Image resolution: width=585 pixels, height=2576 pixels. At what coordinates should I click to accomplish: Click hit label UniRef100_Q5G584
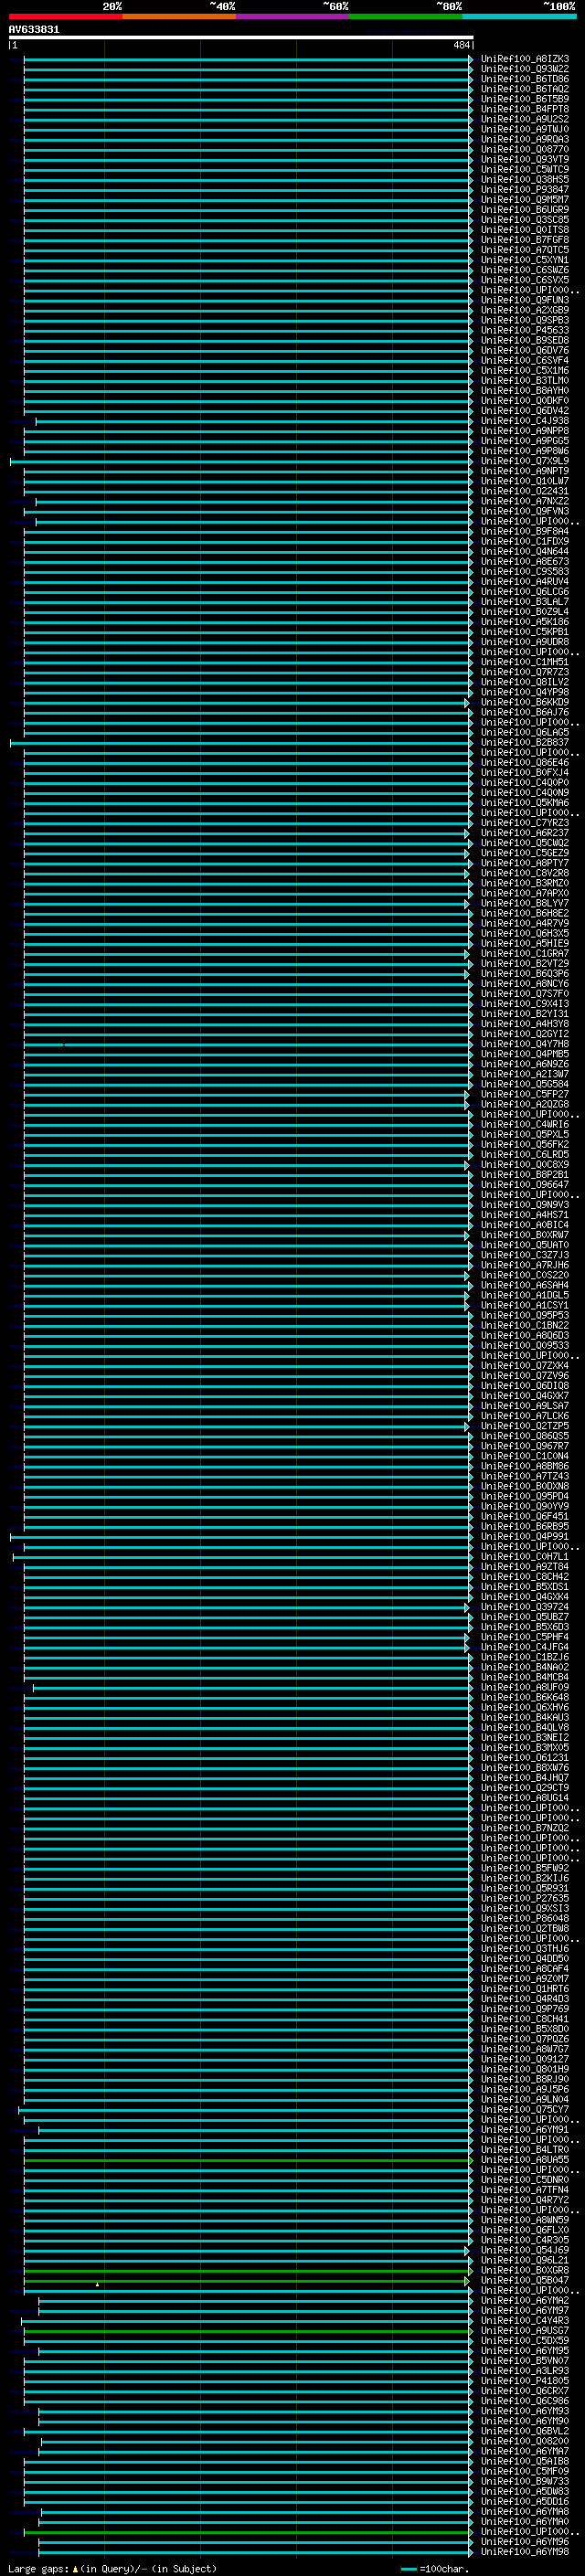(525, 1085)
